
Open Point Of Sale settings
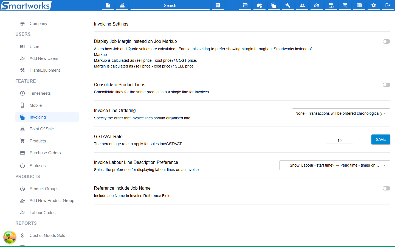[x=47, y=129]
